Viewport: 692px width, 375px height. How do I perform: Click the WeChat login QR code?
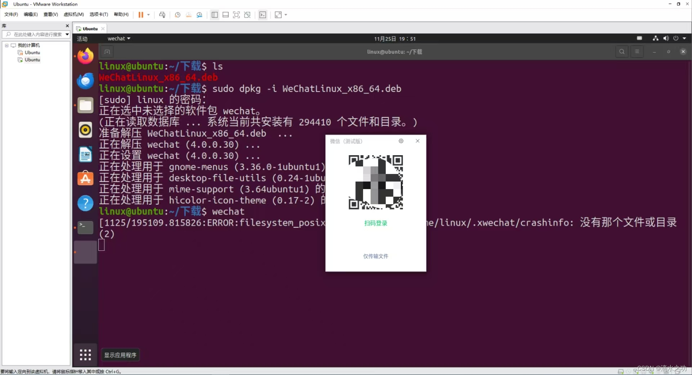click(375, 182)
